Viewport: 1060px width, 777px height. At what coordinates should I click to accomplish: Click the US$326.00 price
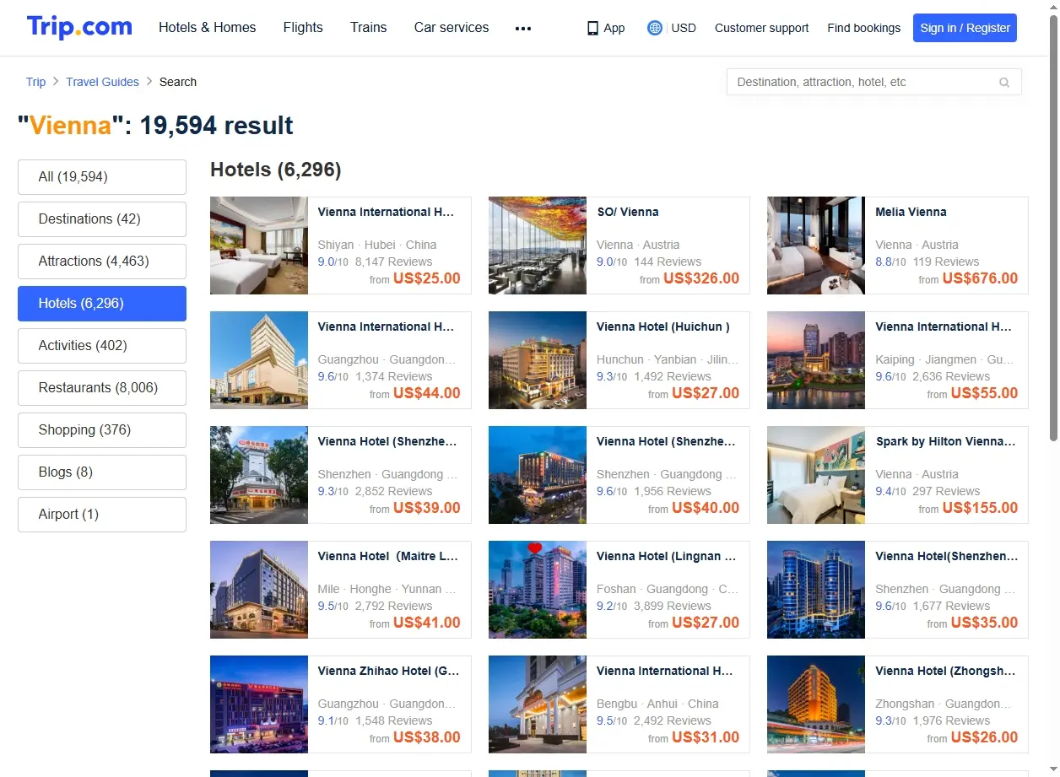(x=701, y=278)
